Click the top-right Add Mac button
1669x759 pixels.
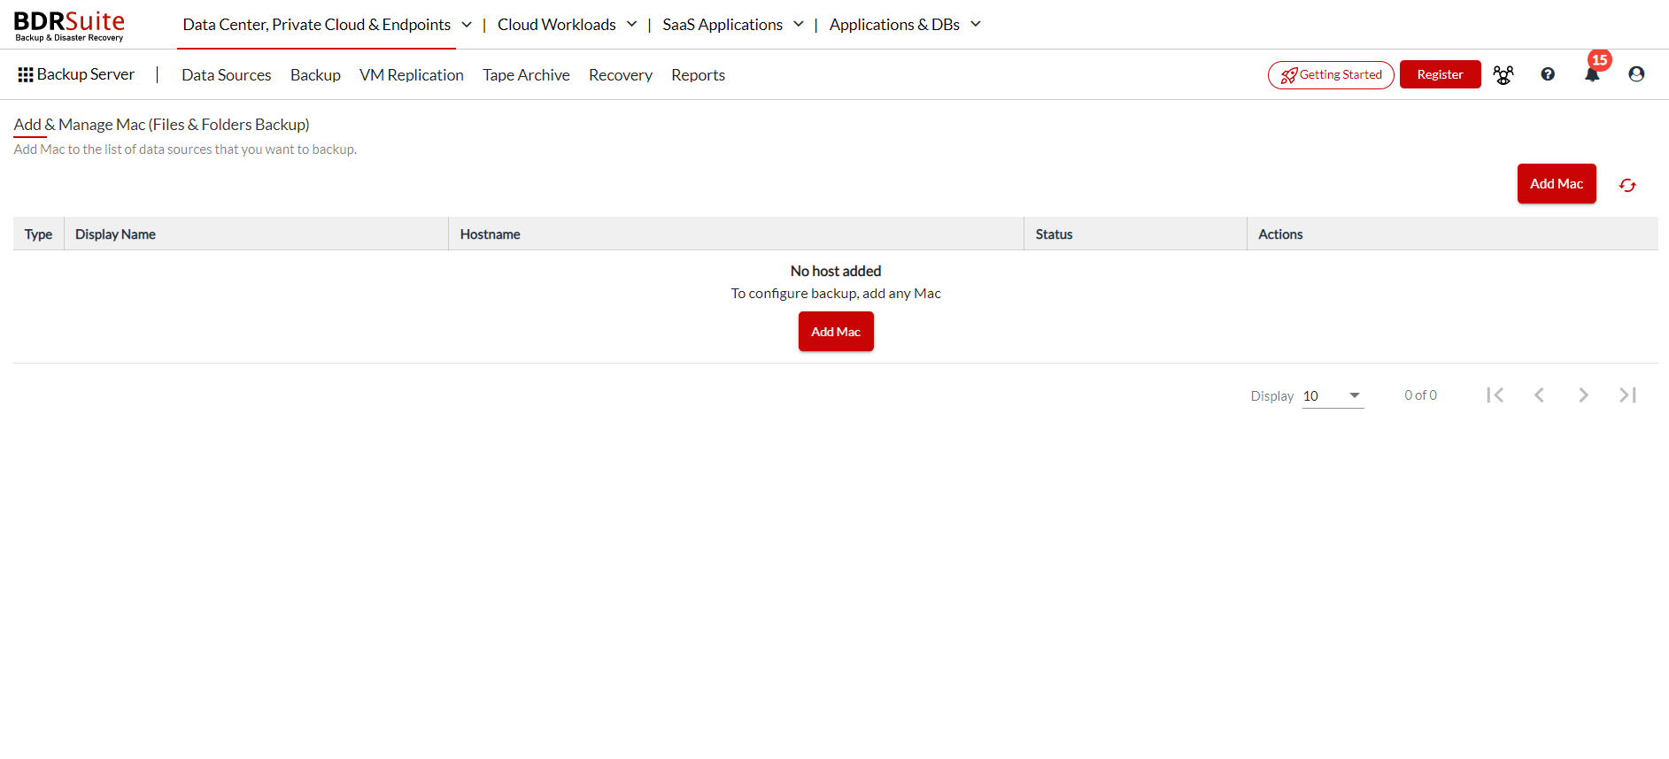[1557, 184]
